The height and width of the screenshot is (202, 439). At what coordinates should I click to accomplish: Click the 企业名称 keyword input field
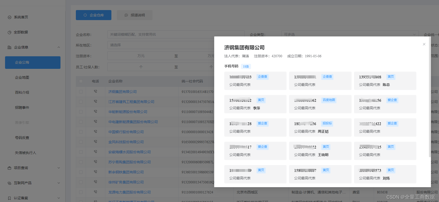click(x=176, y=34)
